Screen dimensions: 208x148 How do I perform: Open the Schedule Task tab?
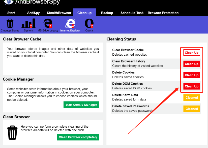point(132,13)
